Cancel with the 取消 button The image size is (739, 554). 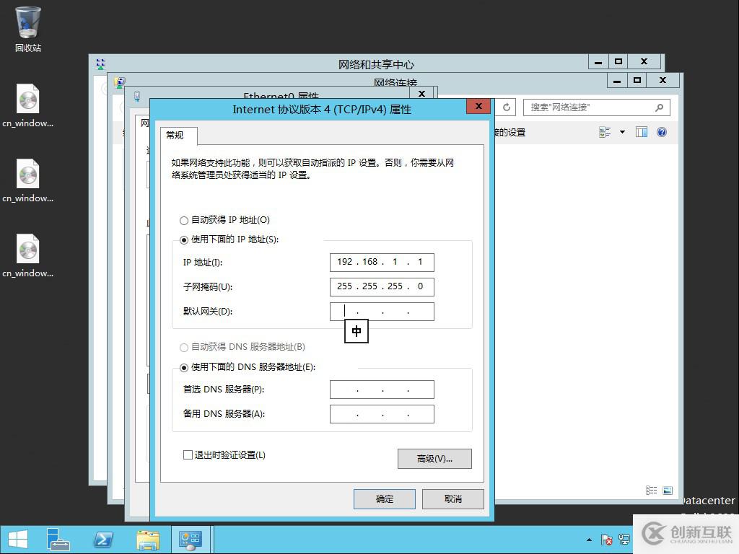pos(453,499)
